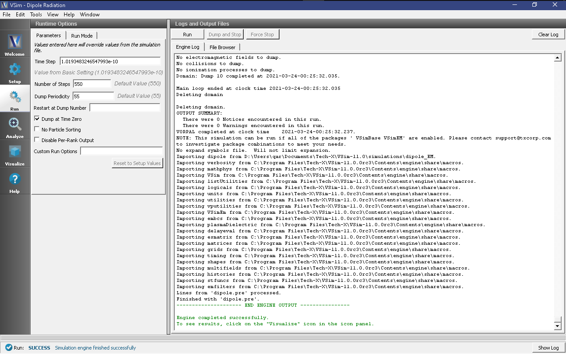Screen dimensions: 566x354
Task: Open the Tools menu
Action: [36, 15]
